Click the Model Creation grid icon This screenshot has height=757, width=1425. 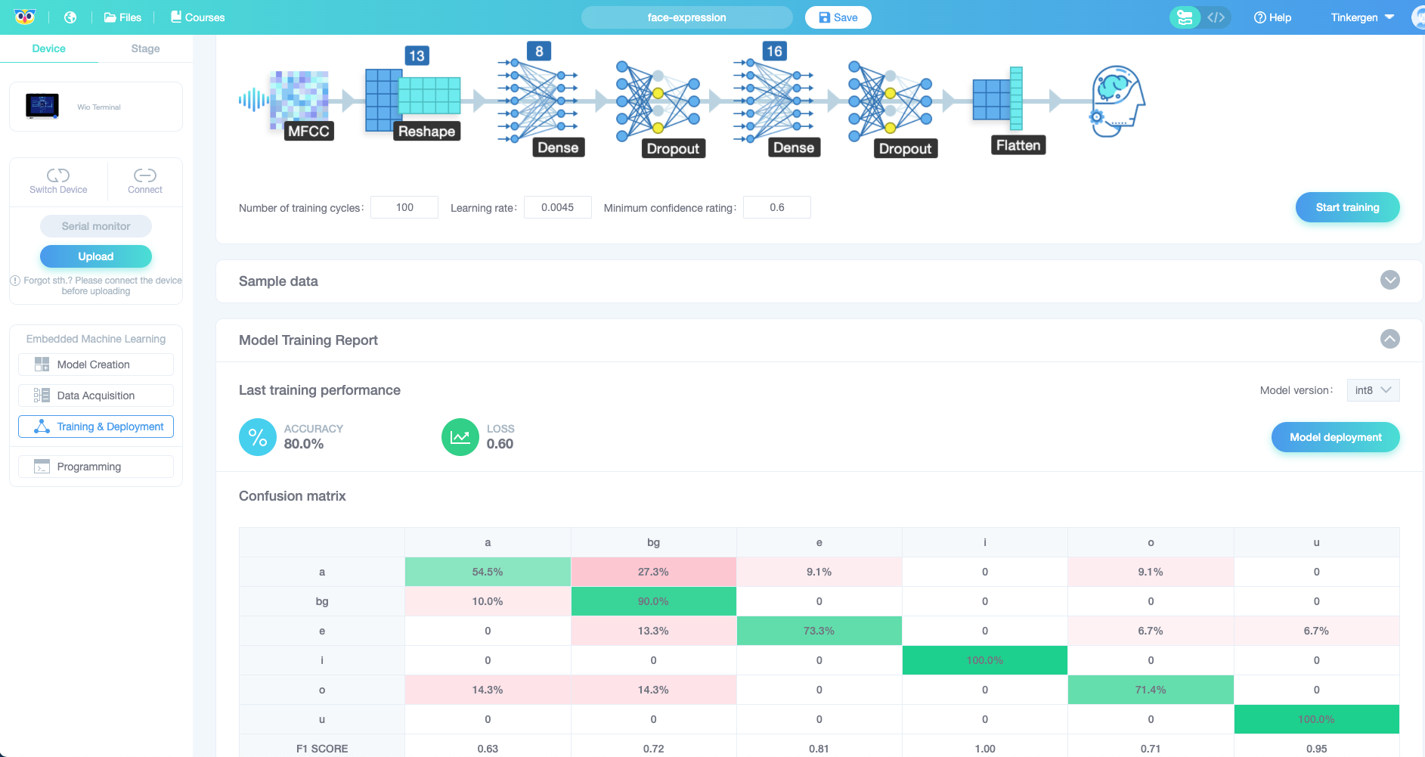point(42,365)
